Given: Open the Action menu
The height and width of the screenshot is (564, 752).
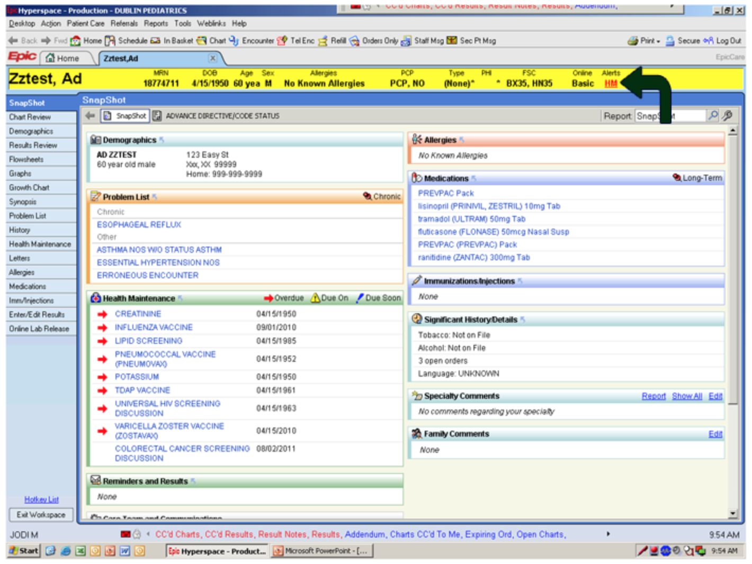Looking at the screenshot, I should 51,23.
